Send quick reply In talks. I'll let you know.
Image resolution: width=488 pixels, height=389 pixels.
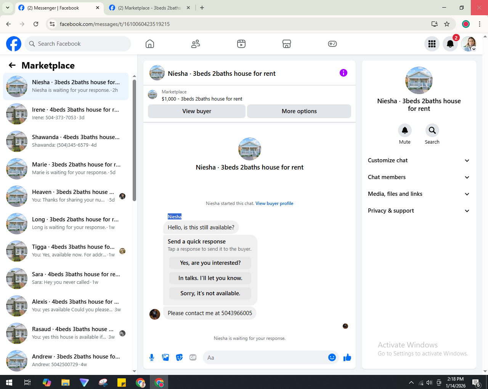click(210, 278)
